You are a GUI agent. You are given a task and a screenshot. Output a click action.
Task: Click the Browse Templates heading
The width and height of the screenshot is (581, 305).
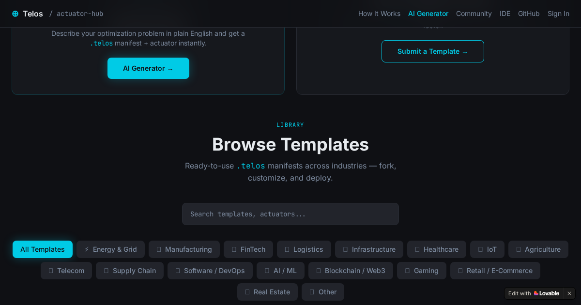click(x=290, y=144)
